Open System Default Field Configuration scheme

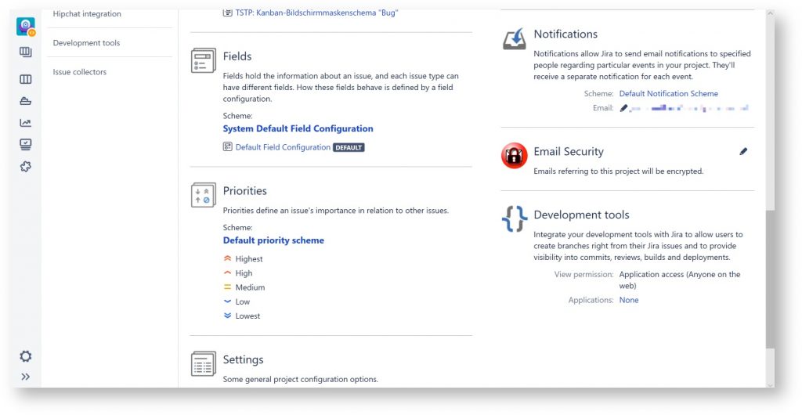pos(298,128)
